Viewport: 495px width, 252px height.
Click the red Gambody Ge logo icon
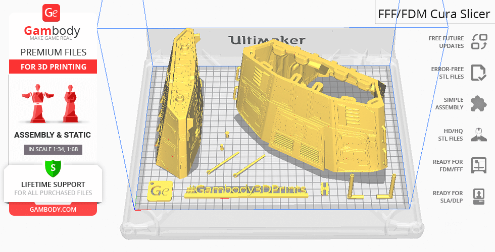pyautogui.click(x=53, y=12)
